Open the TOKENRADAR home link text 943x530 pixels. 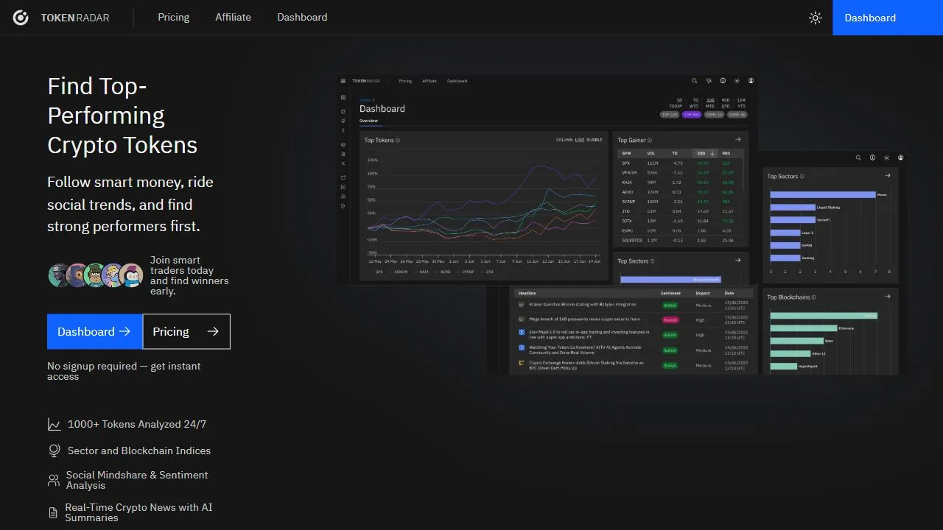(x=75, y=18)
